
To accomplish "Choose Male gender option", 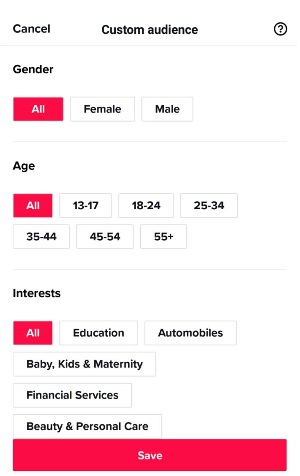I will [x=167, y=109].
